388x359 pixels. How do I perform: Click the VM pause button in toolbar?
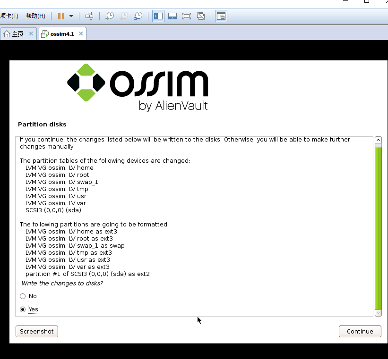click(61, 16)
